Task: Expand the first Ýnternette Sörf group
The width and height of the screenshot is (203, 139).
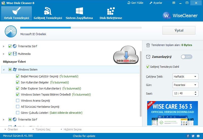Action: click(x=4, y=46)
